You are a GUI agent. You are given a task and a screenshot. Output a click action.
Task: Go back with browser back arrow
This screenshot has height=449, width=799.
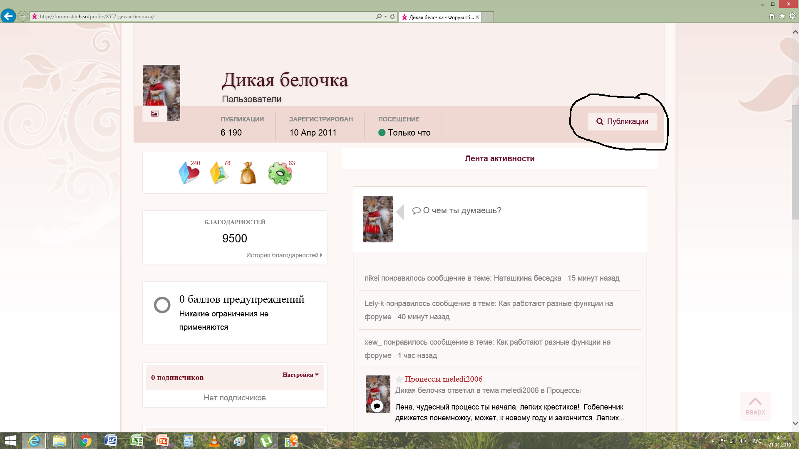(8, 16)
